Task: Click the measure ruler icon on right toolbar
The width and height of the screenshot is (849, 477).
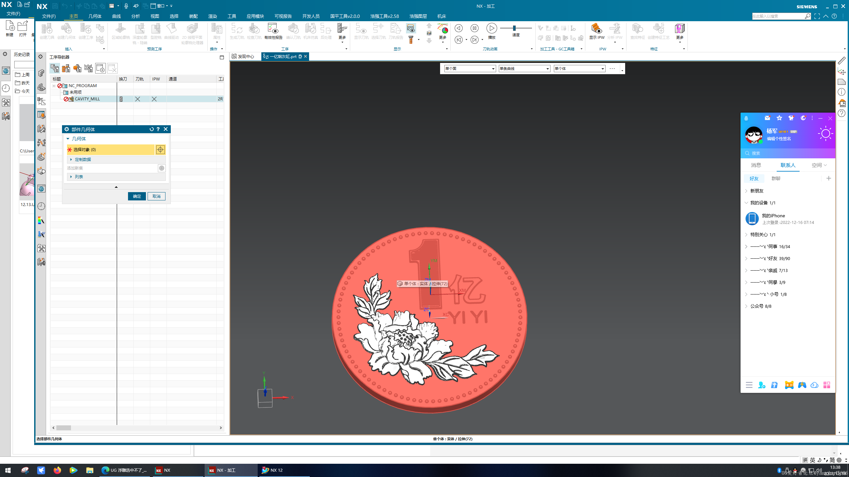Action: tap(842, 61)
